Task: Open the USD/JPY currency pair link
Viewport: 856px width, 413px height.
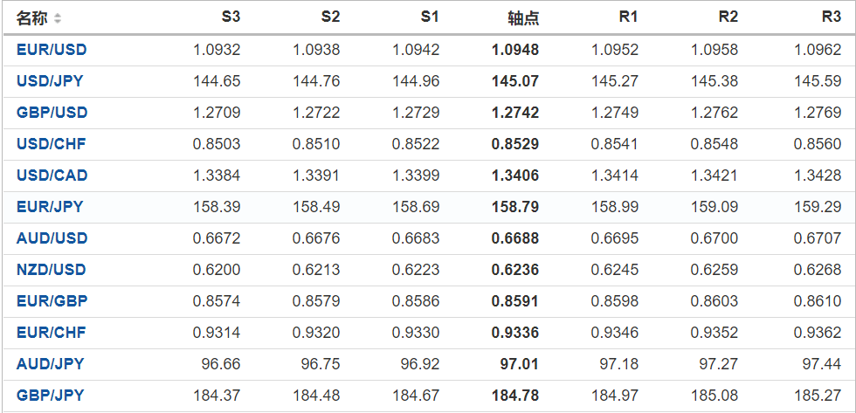Action: [x=50, y=81]
